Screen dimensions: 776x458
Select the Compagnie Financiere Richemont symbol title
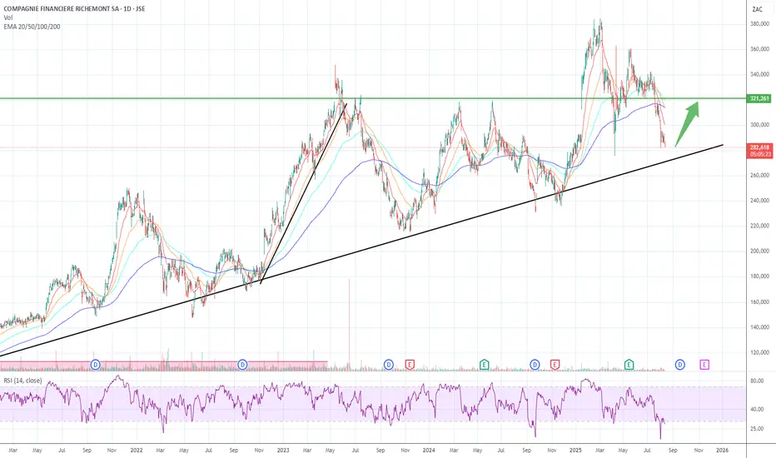coord(74,9)
